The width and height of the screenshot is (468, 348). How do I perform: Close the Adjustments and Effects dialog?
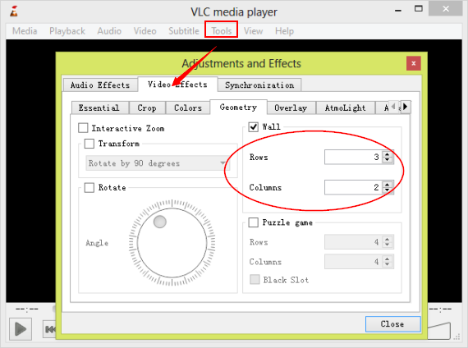coord(413,63)
